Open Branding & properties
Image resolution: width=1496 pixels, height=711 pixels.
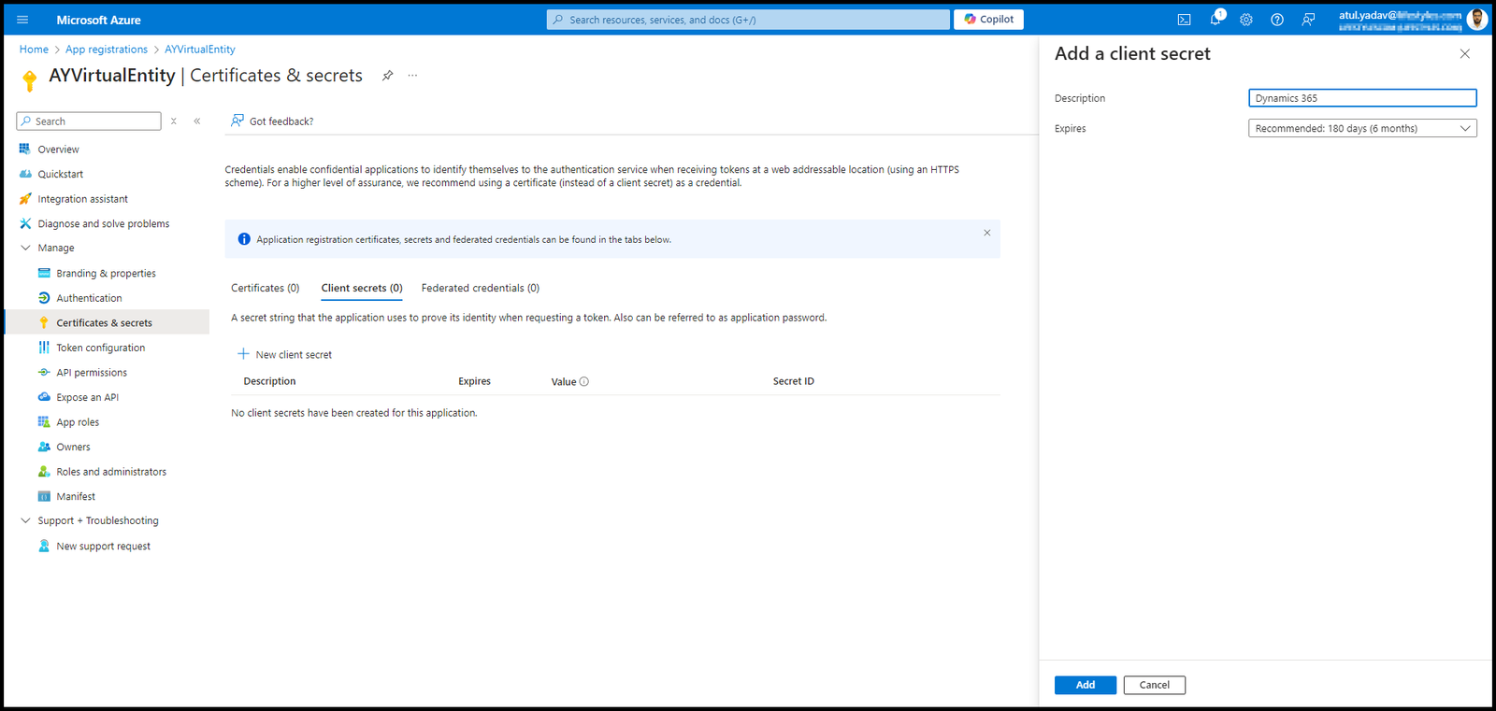click(x=107, y=273)
